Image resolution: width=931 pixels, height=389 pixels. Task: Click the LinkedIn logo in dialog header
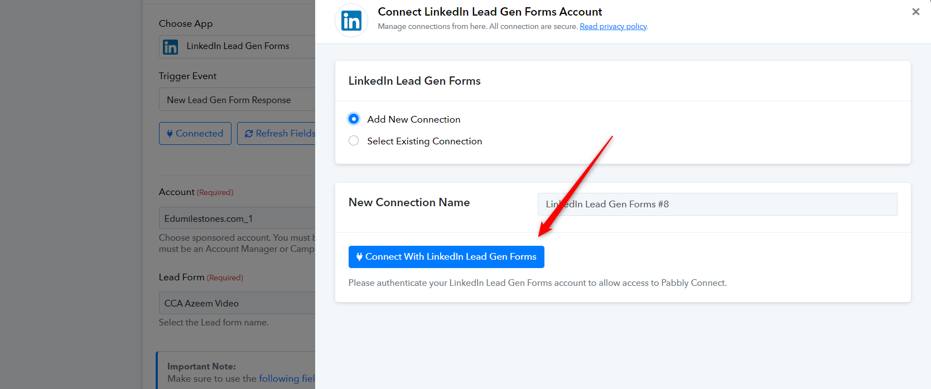click(x=351, y=21)
